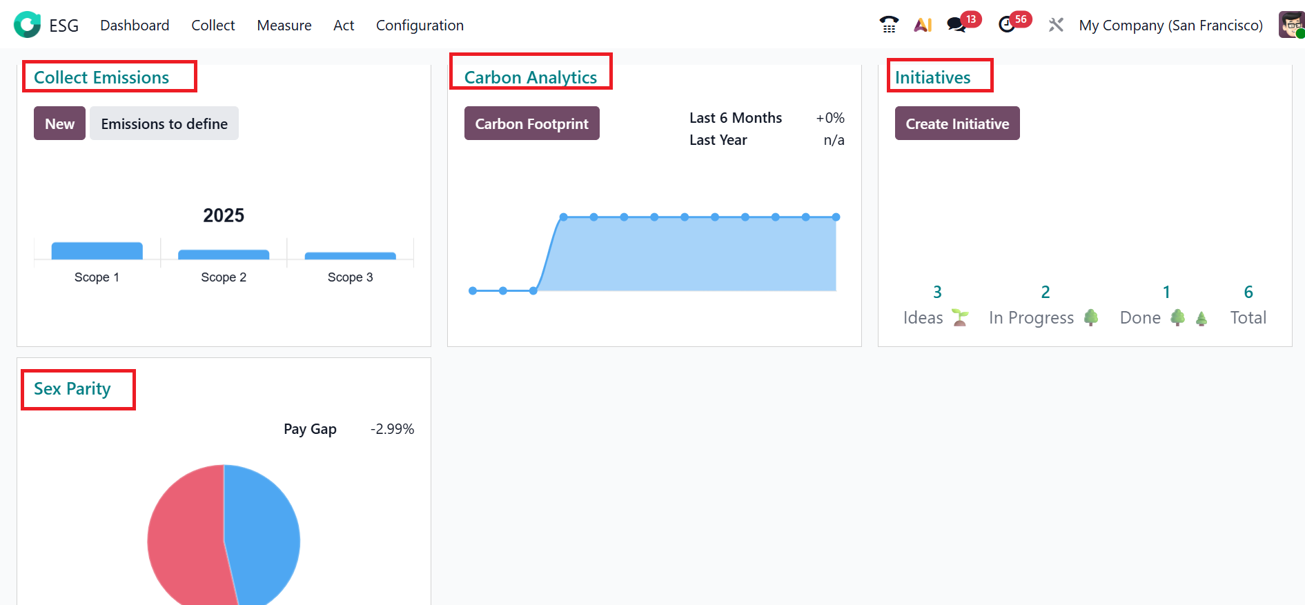Open the activities clock icon with 56 badge
1305x605 pixels.
pyautogui.click(x=1008, y=25)
